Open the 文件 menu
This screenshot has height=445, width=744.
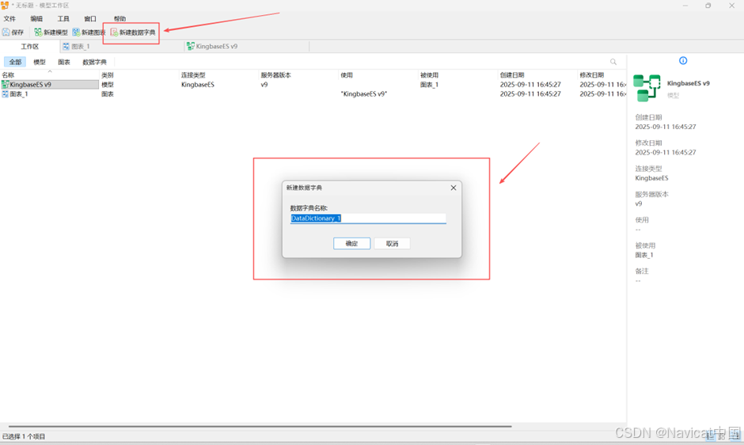(x=9, y=19)
